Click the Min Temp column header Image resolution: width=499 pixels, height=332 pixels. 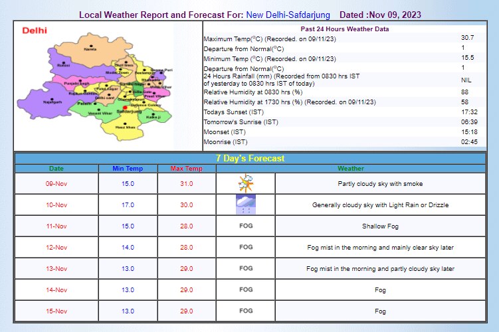(128, 169)
